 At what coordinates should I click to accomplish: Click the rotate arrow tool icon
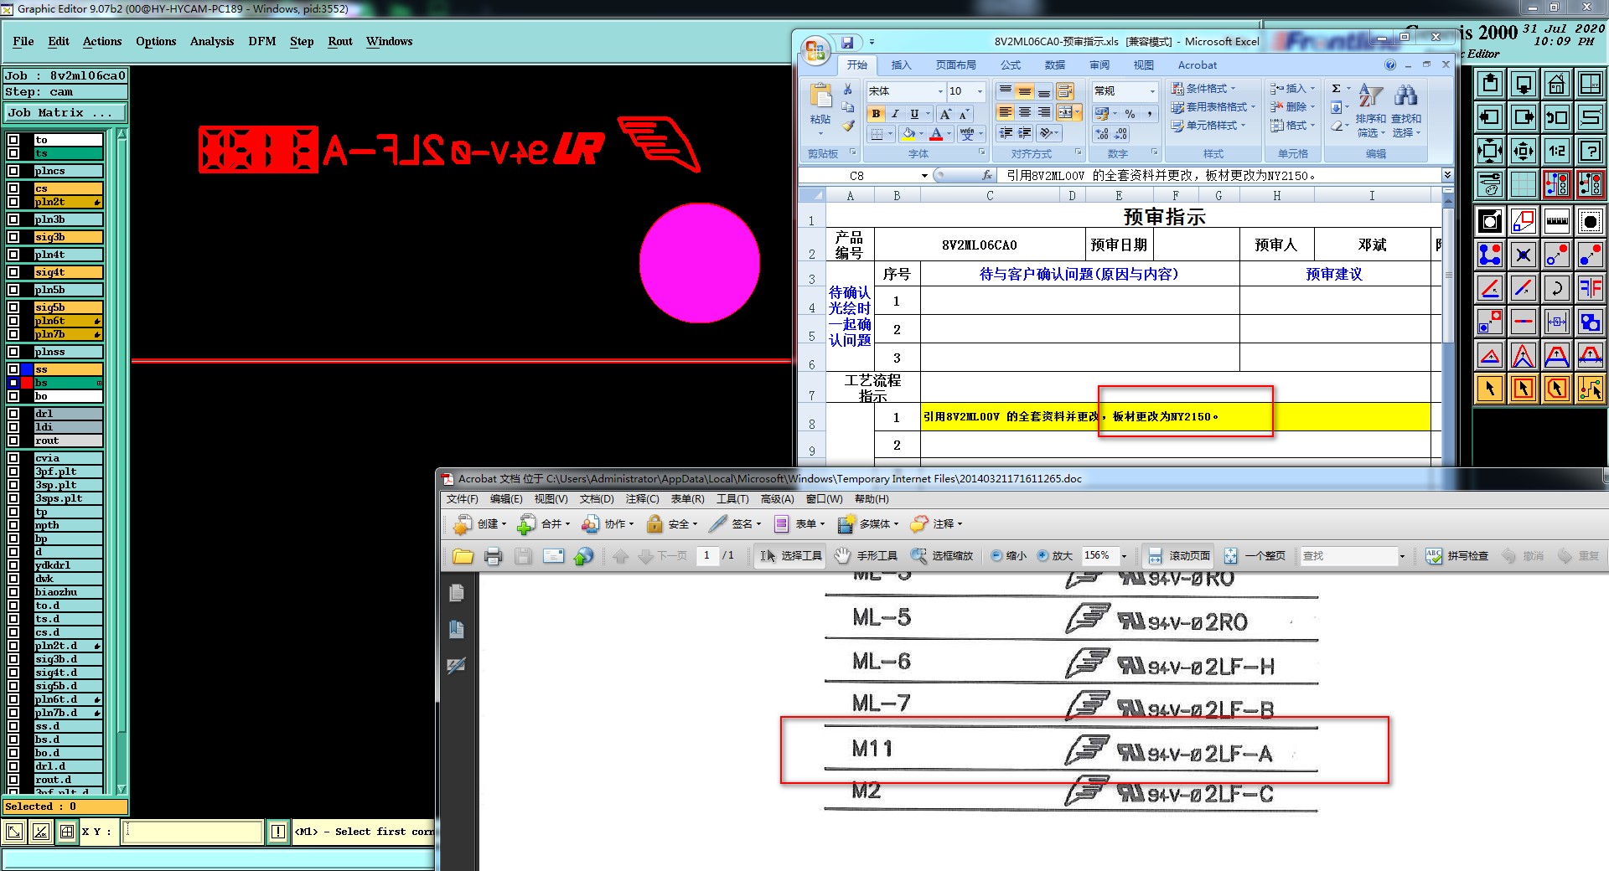(x=1557, y=288)
